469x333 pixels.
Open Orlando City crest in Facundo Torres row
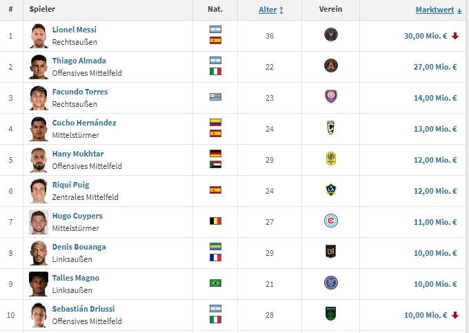pos(331,97)
